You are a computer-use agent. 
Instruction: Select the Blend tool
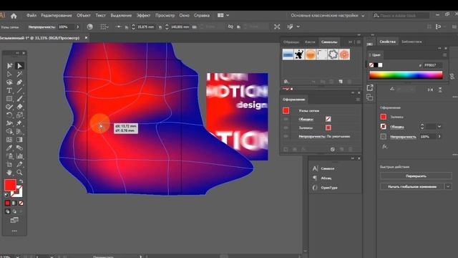tap(19, 148)
